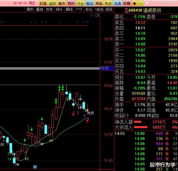The width and height of the screenshot is (178, 171).
Task: Click the 16.52 price axis label
Action: pos(107,68)
